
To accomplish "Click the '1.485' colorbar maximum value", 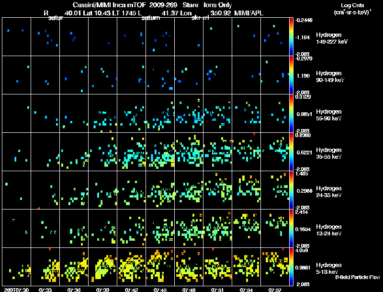I will coord(302,174).
